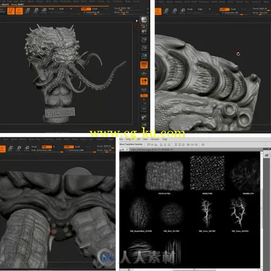Select the Scale tool in the bottom-left ZBrush panel
This screenshot has width=271, height=271.
click(18, 148)
